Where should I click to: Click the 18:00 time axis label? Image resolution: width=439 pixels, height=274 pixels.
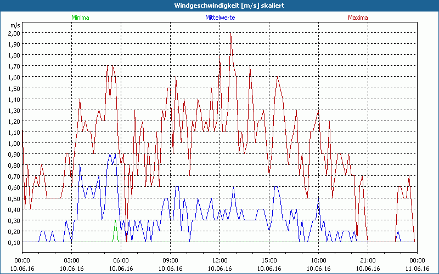point(319,260)
